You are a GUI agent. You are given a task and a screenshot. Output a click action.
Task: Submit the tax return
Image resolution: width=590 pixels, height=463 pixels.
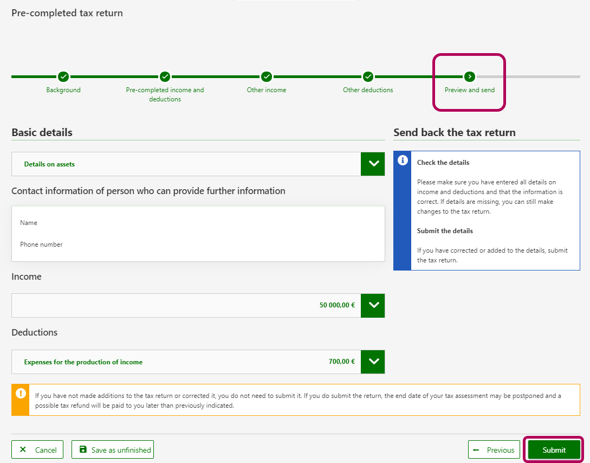pyautogui.click(x=554, y=450)
